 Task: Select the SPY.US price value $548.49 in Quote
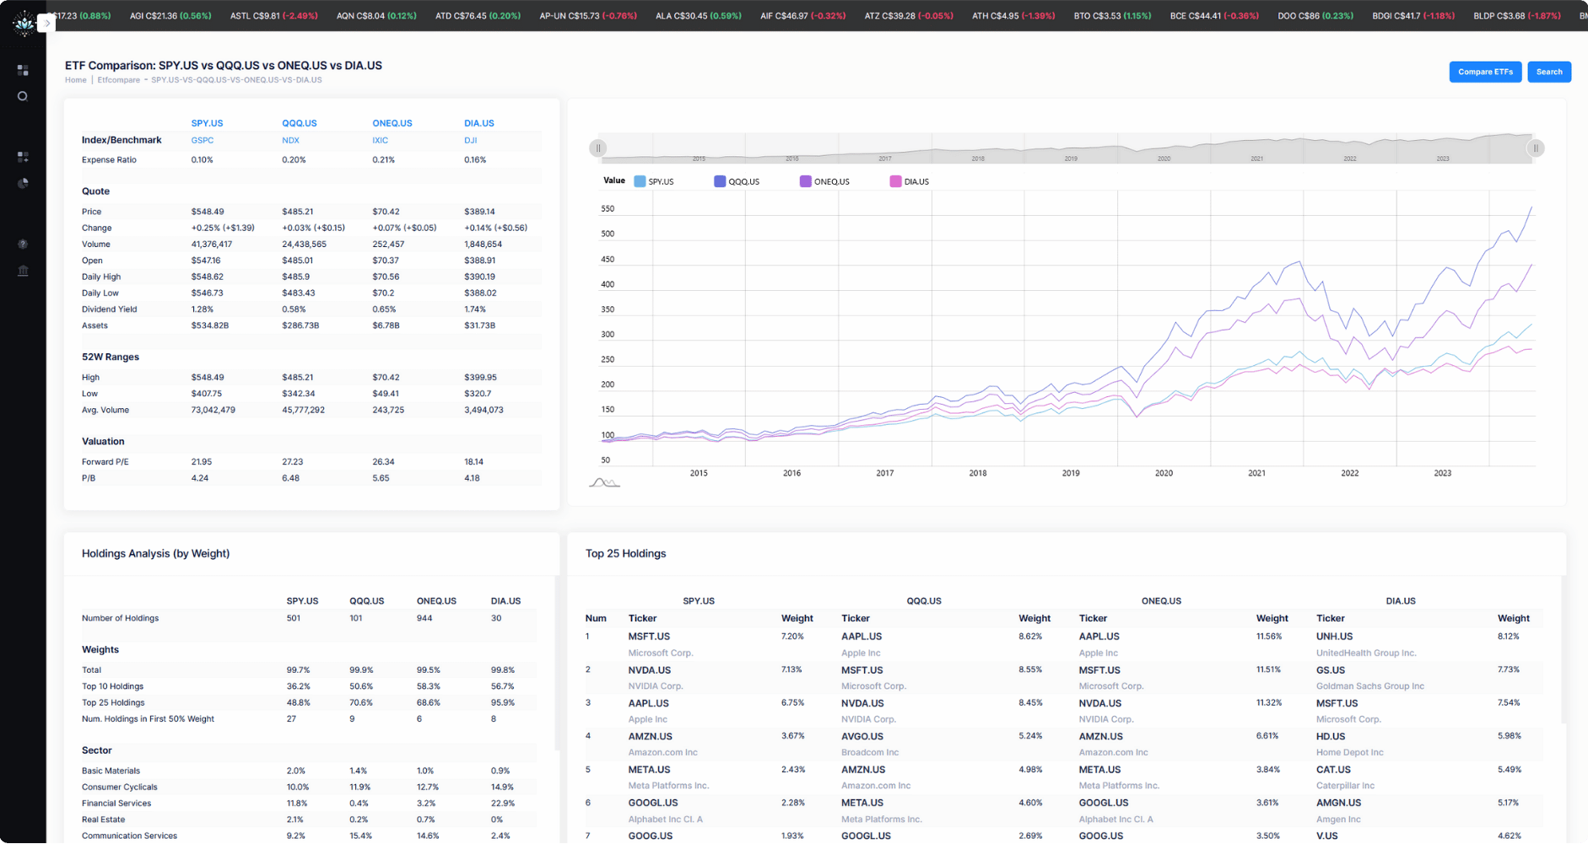coord(208,212)
